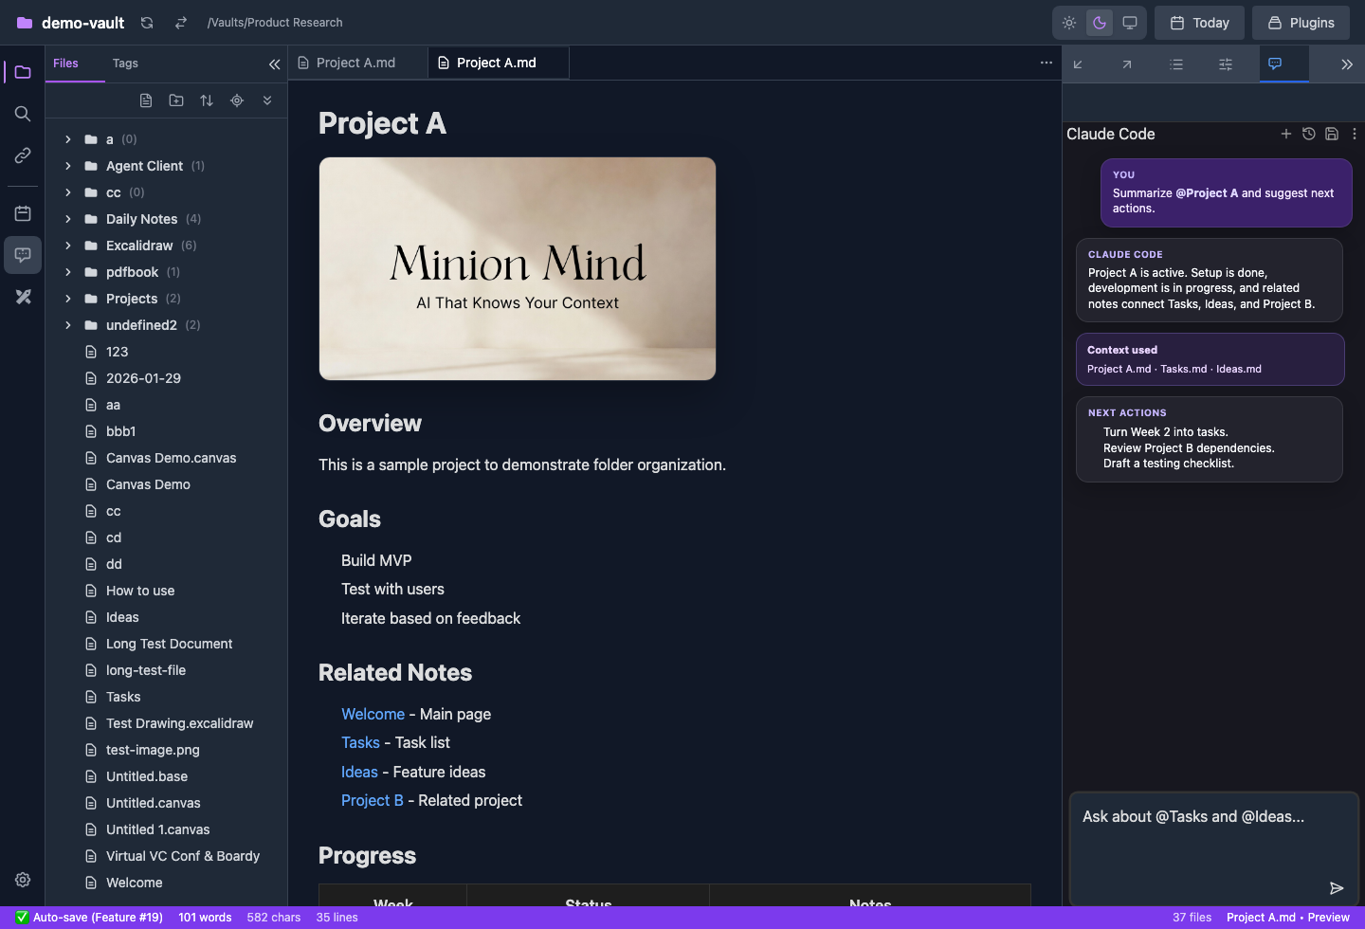Expand the pdfbook folder
Viewport: 1365px width, 929px height.
click(68, 272)
